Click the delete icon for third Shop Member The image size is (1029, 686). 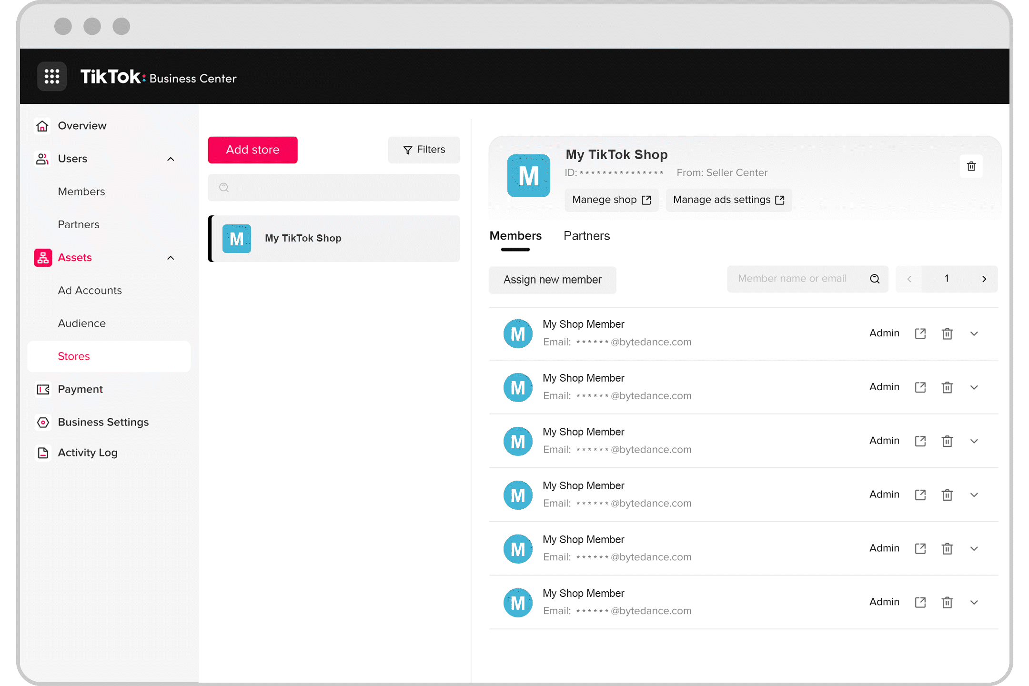point(947,441)
